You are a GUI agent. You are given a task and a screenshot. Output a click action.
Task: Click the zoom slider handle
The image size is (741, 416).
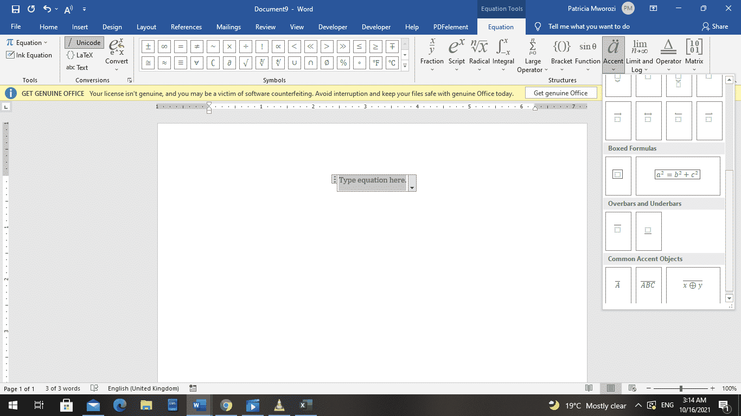pyautogui.click(x=681, y=388)
